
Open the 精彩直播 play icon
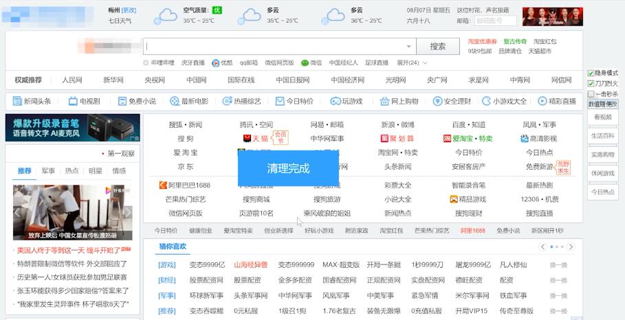542,101
